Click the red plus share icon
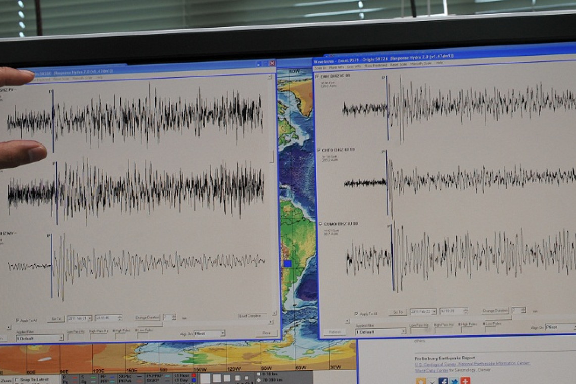576x384 pixels. 465,381
